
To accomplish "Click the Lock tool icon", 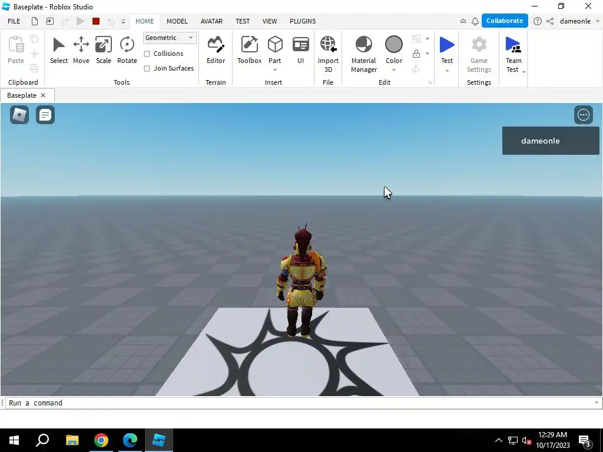I will (416, 54).
